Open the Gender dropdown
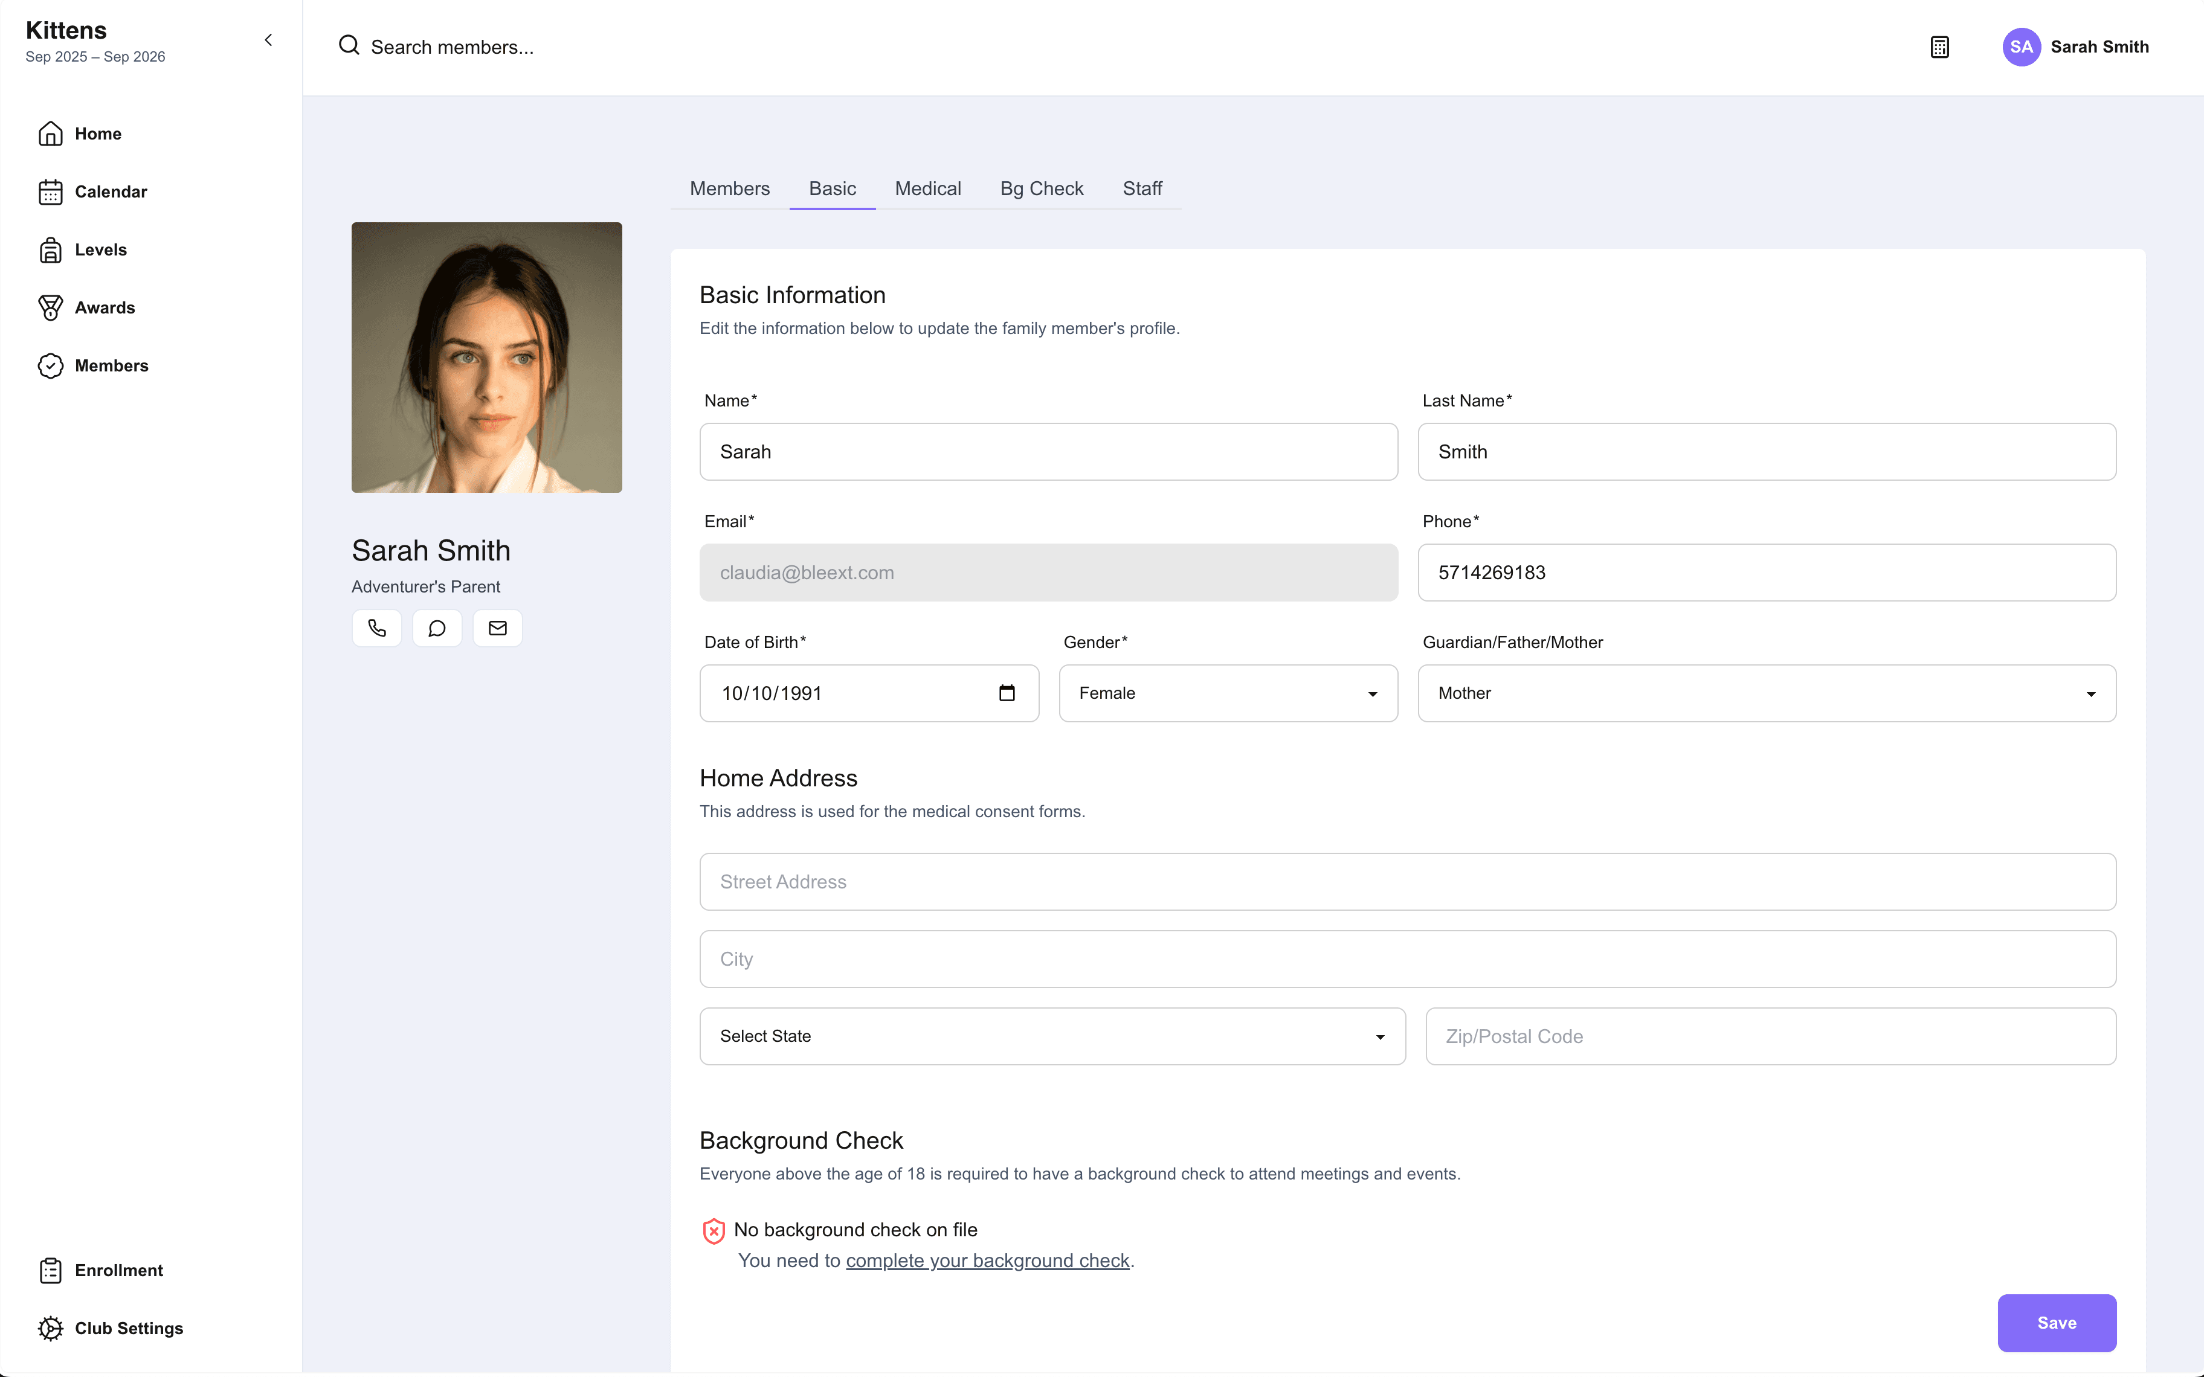Screen dimensions: 2204x1377 1228,693
